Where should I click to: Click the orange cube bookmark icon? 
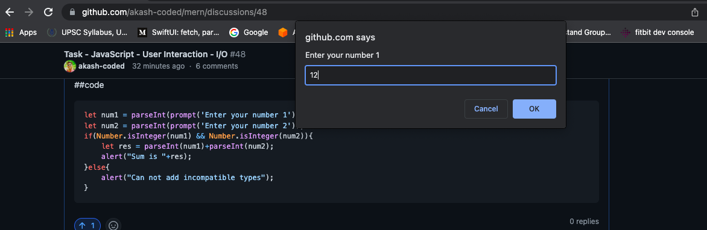[283, 33]
